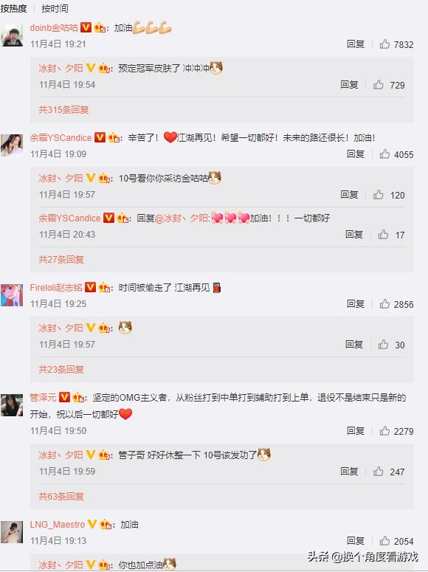Like the 冰封、夕阳 reply with 729 likes
The width and height of the screenshot is (428, 572).
point(379,85)
